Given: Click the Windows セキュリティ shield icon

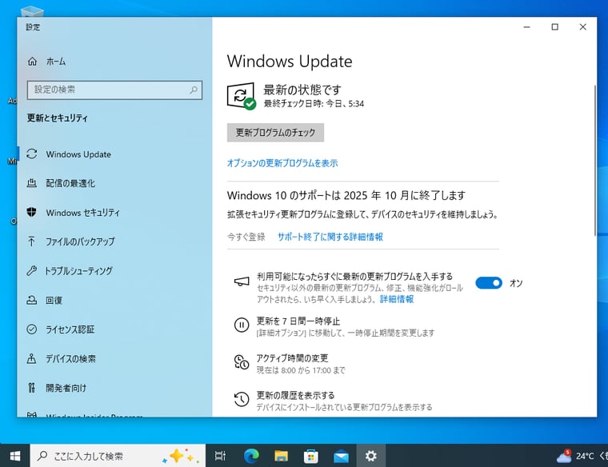Looking at the screenshot, I should click(x=32, y=212).
